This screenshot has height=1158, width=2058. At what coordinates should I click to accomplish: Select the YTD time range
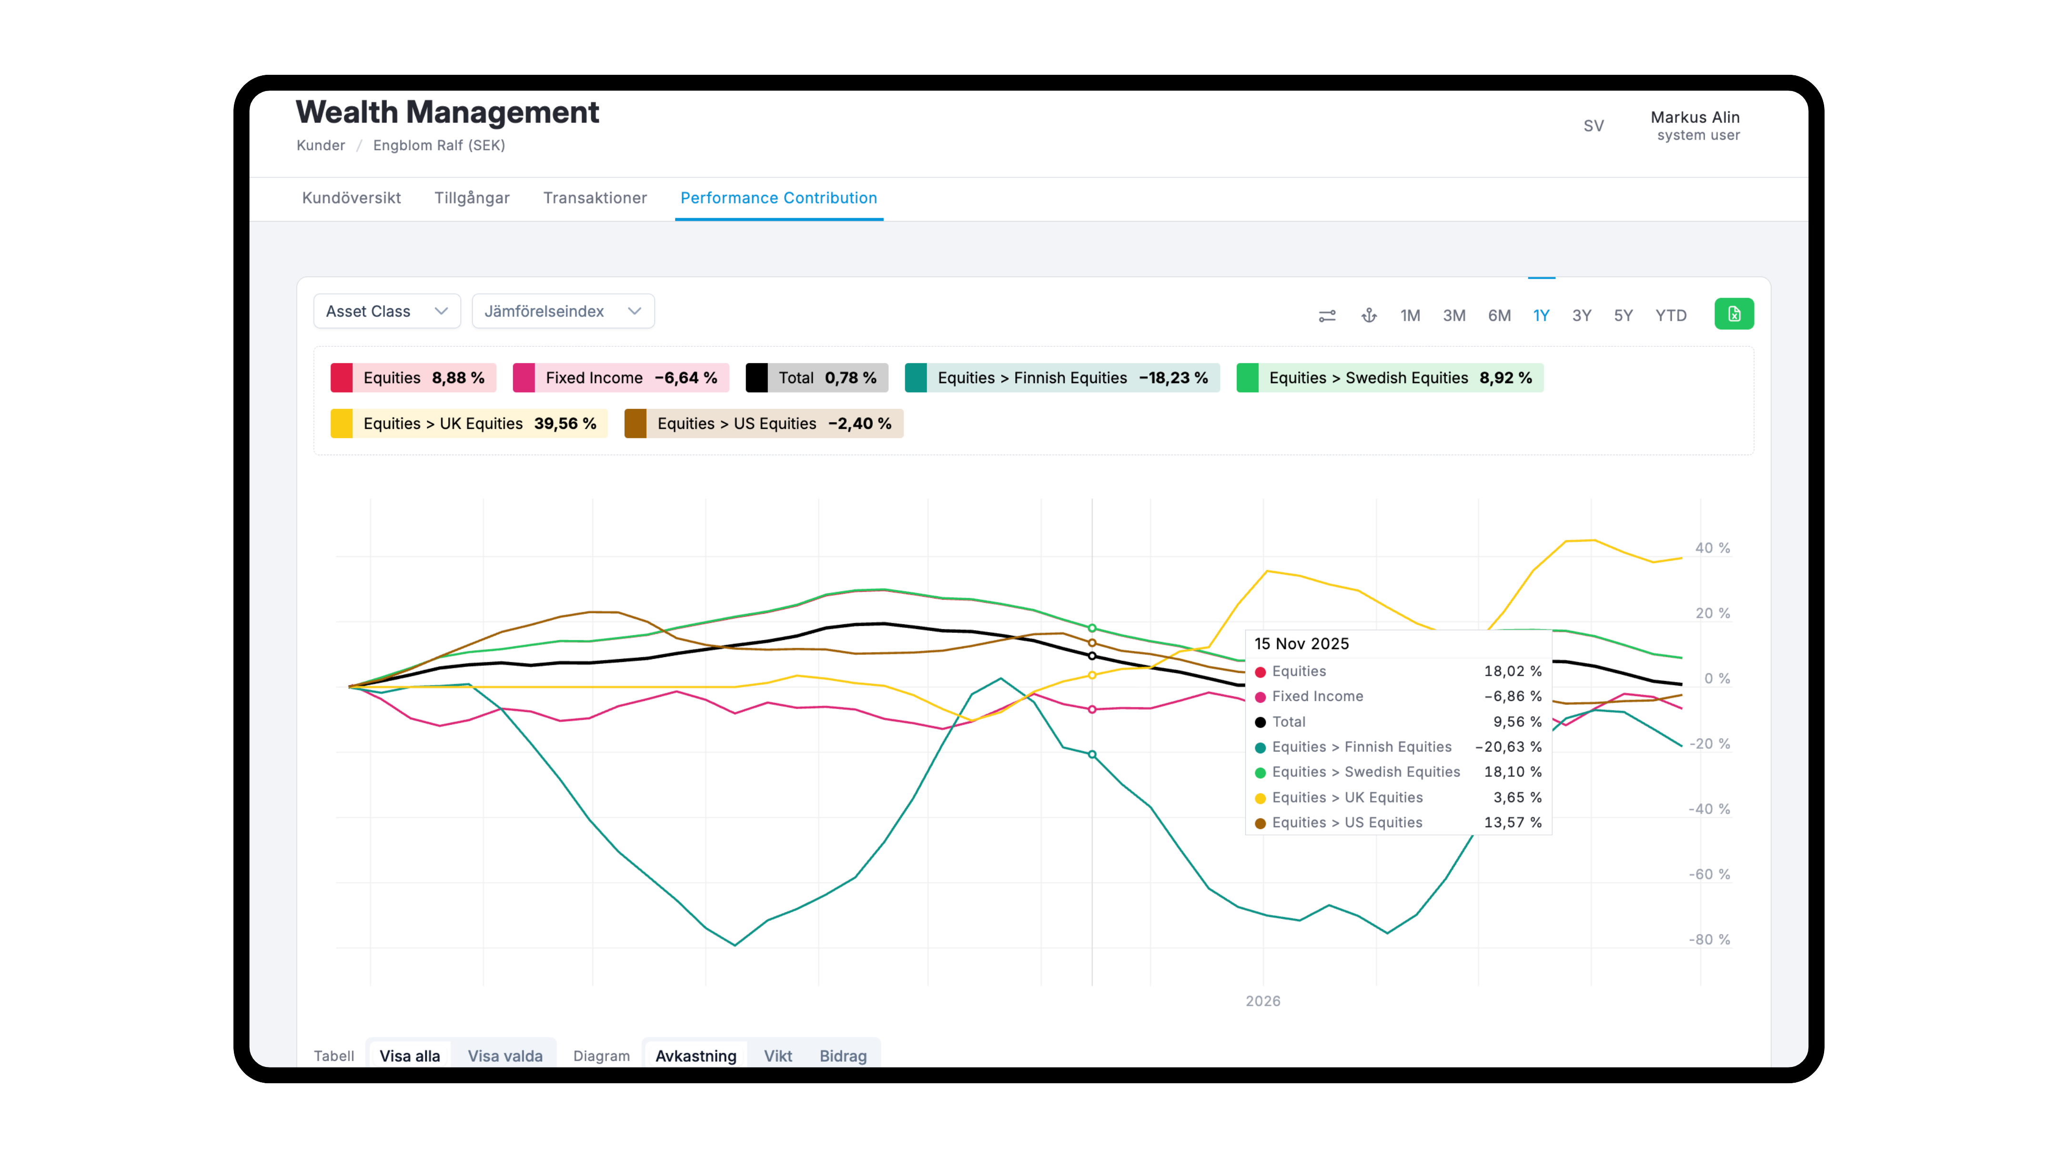tap(1670, 315)
